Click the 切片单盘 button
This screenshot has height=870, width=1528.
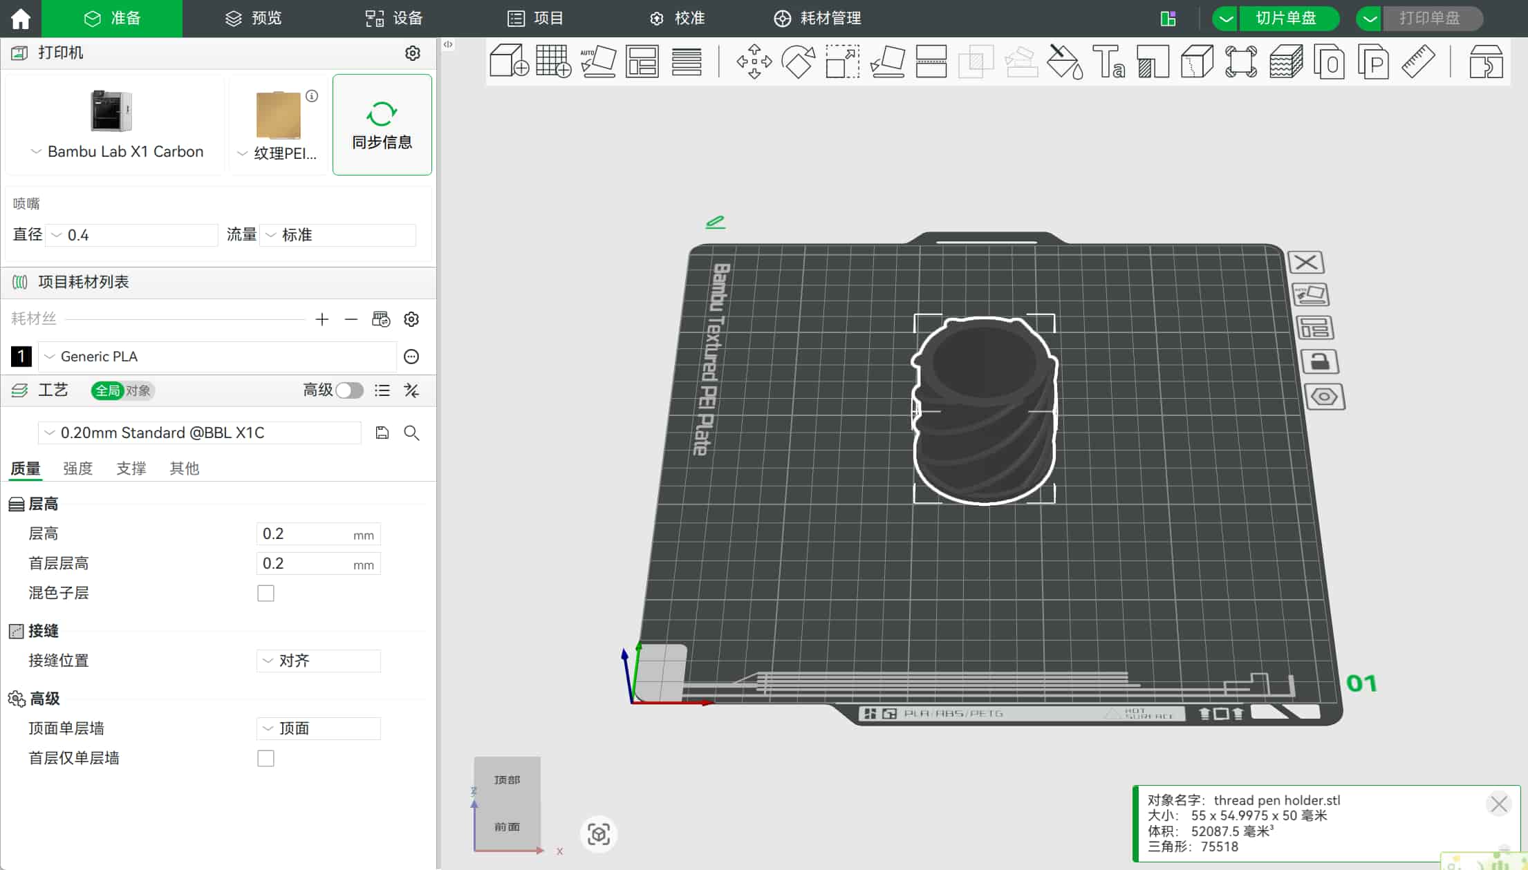point(1288,19)
